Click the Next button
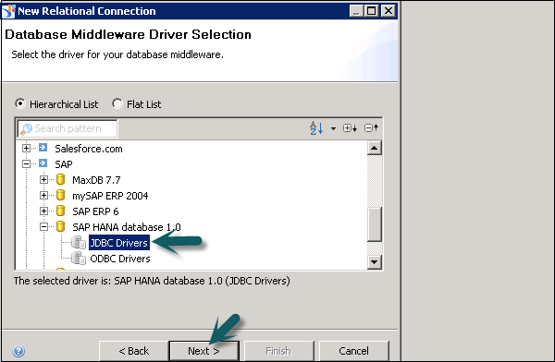 point(203,351)
